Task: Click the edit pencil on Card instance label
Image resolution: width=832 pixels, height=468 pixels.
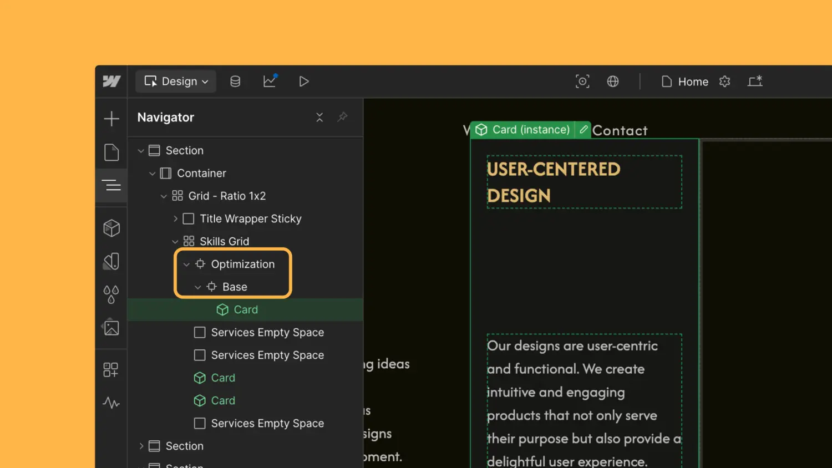Action: [x=583, y=130]
